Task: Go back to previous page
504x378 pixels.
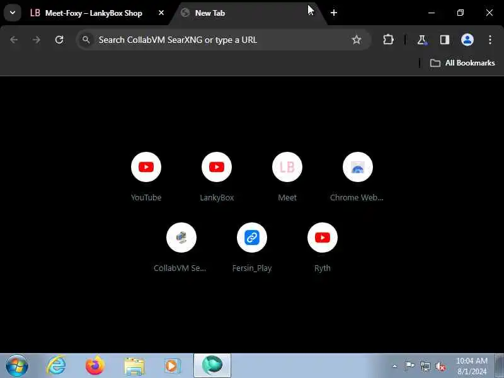Action: point(14,40)
